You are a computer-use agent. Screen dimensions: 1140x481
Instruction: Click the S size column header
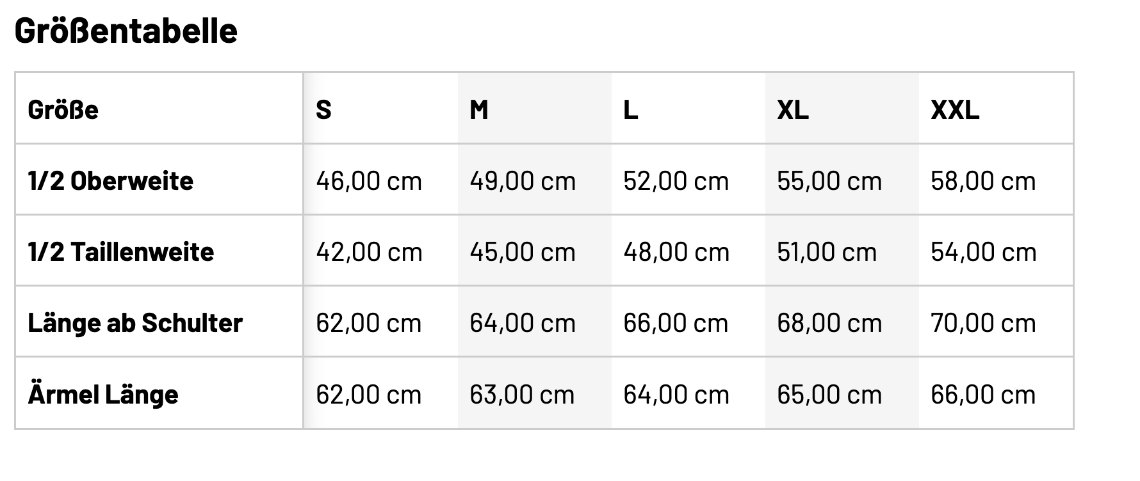pyautogui.click(x=324, y=110)
